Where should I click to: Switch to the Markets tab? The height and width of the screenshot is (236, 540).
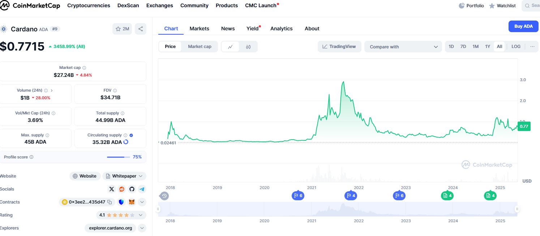point(199,29)
